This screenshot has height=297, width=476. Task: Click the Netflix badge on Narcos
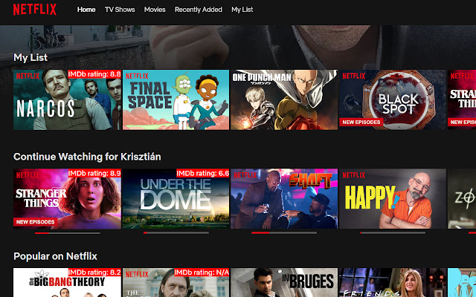[28, 76]
